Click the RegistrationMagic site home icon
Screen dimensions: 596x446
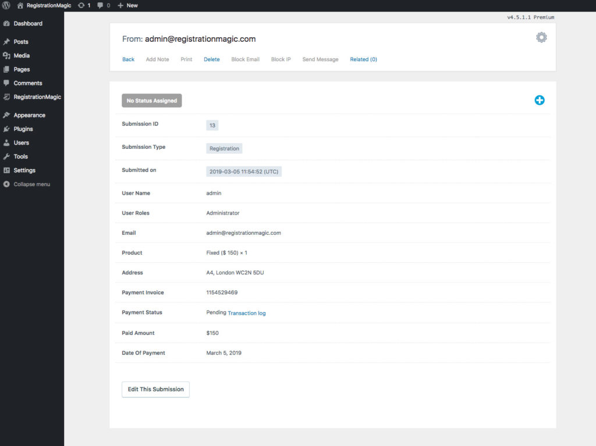[x=20, y=5]
